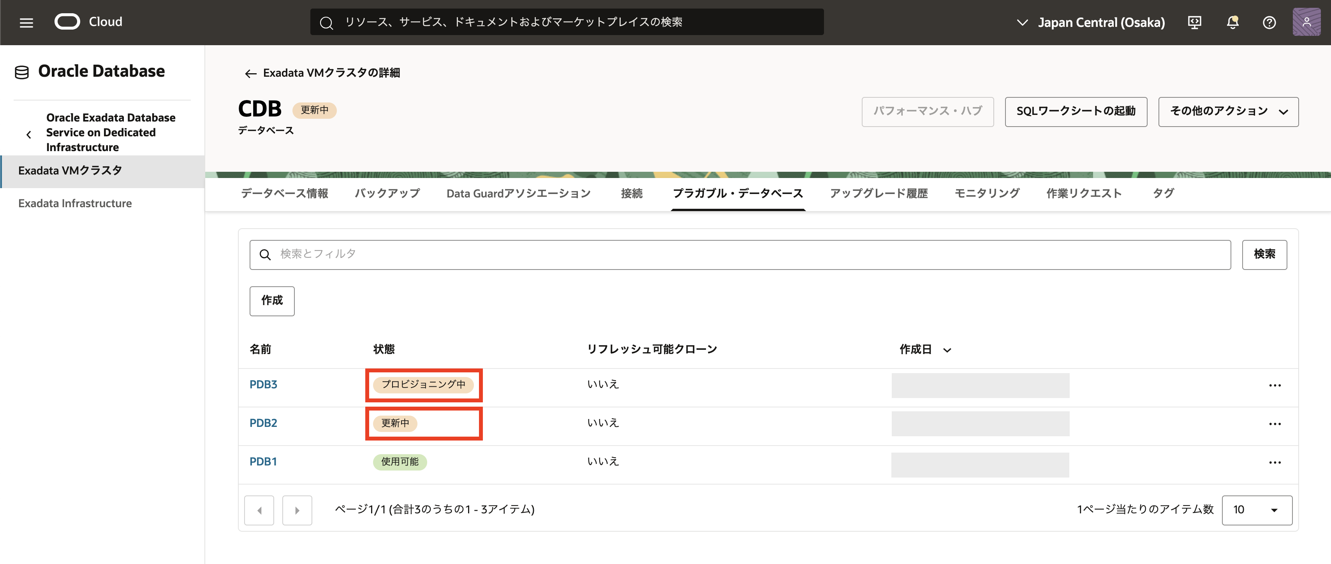Open the help question mark icon
Viewport: 1331px width, 564px height.
(1269, 22)
